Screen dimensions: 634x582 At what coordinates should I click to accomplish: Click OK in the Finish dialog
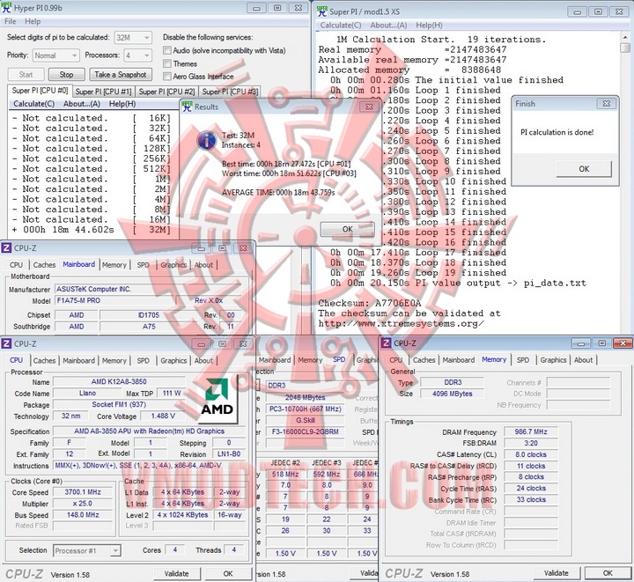(x=584, y=168)
